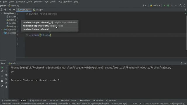
Task: Open the Window menu
Action: [67, 2]
